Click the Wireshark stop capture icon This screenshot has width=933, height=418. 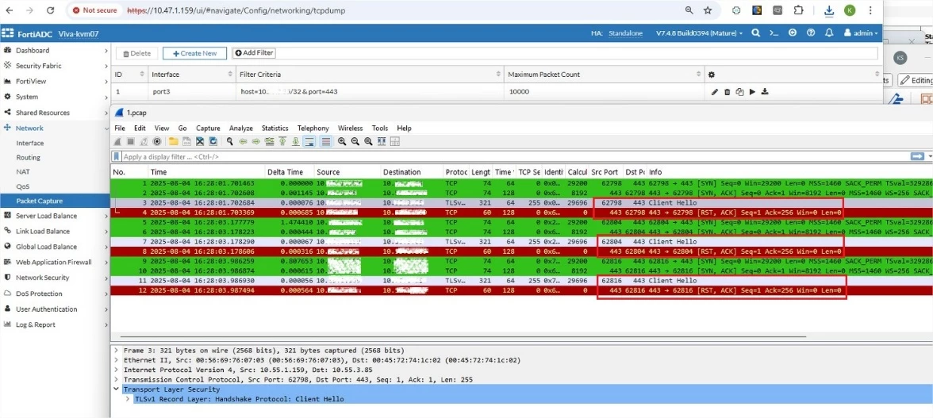click(x=130, y=141)
